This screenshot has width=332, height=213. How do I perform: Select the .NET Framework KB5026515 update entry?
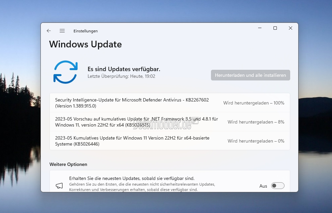(x=170, y=122)
